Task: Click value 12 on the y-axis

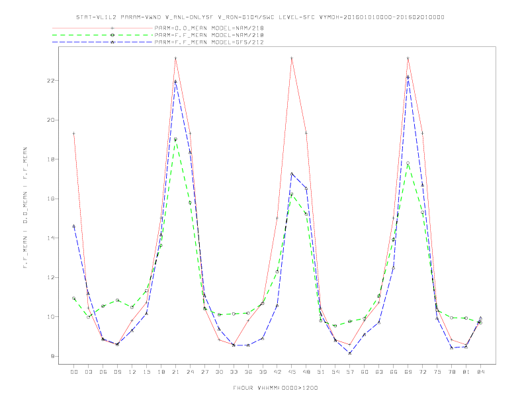Action: [50, 277]
